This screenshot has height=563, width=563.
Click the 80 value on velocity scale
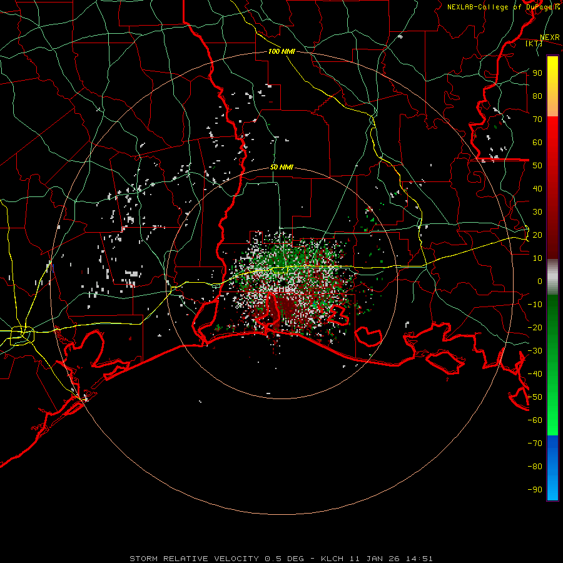click(x=537, y=96)
